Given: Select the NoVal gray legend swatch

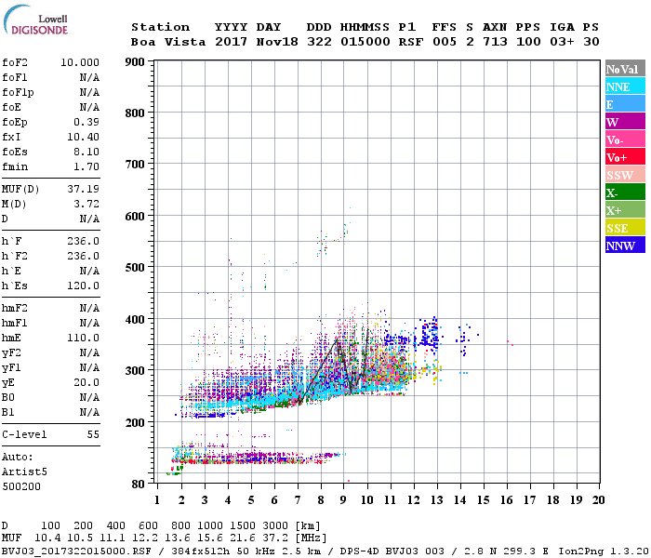Looking at the screenshot, I should pos(625,69).
